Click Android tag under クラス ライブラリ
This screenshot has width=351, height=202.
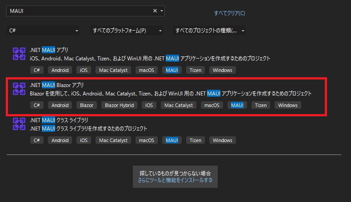coord(60,140)
